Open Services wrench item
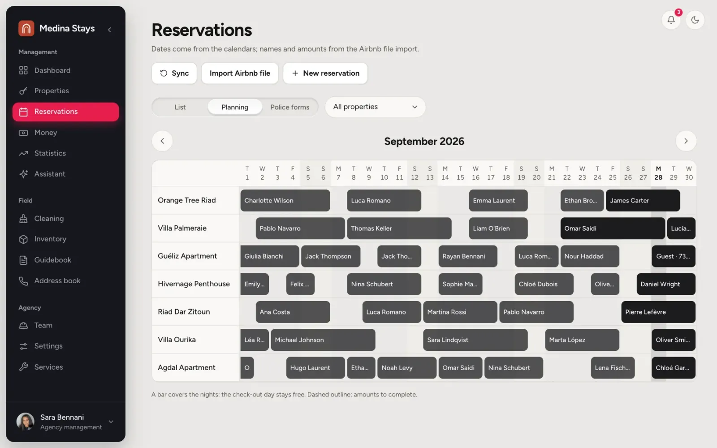Viewport: 717px width, 448px height. (x=65, y=367)
